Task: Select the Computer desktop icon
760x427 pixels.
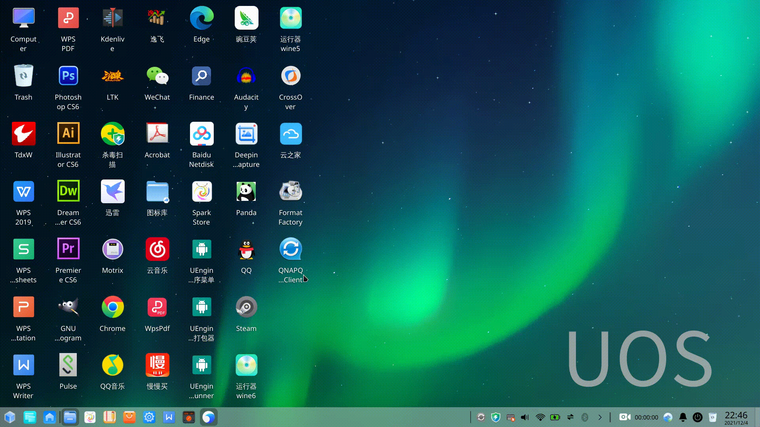Action: (23, 18)
